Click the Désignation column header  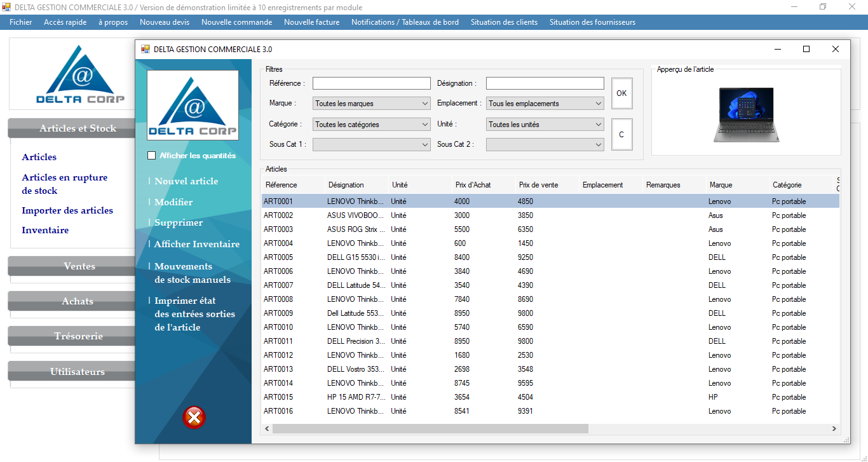click(x=356, y=185)
